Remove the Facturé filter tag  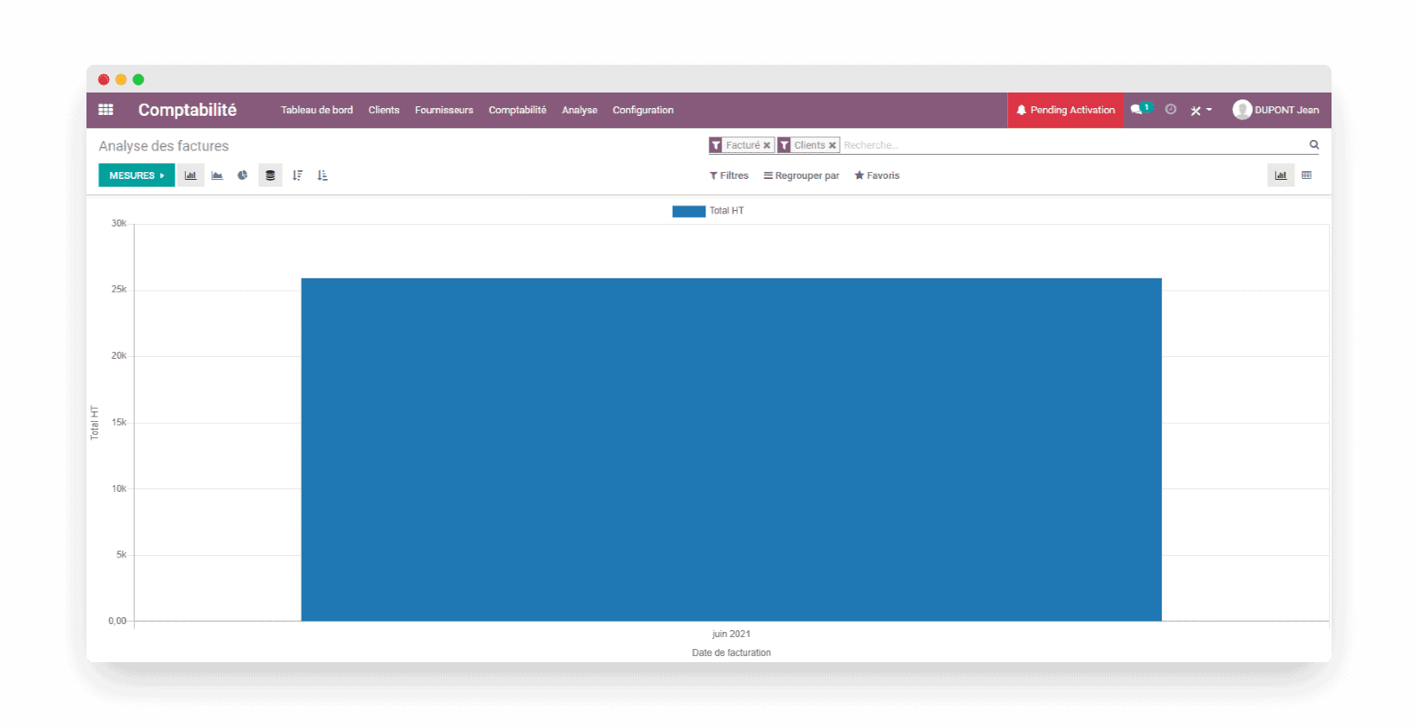[767, 145]
